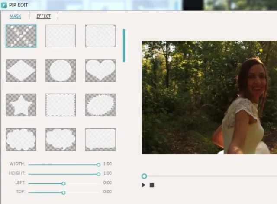
Task: Select the scattered dots mask thumbnail
Action: click(21, 36)
